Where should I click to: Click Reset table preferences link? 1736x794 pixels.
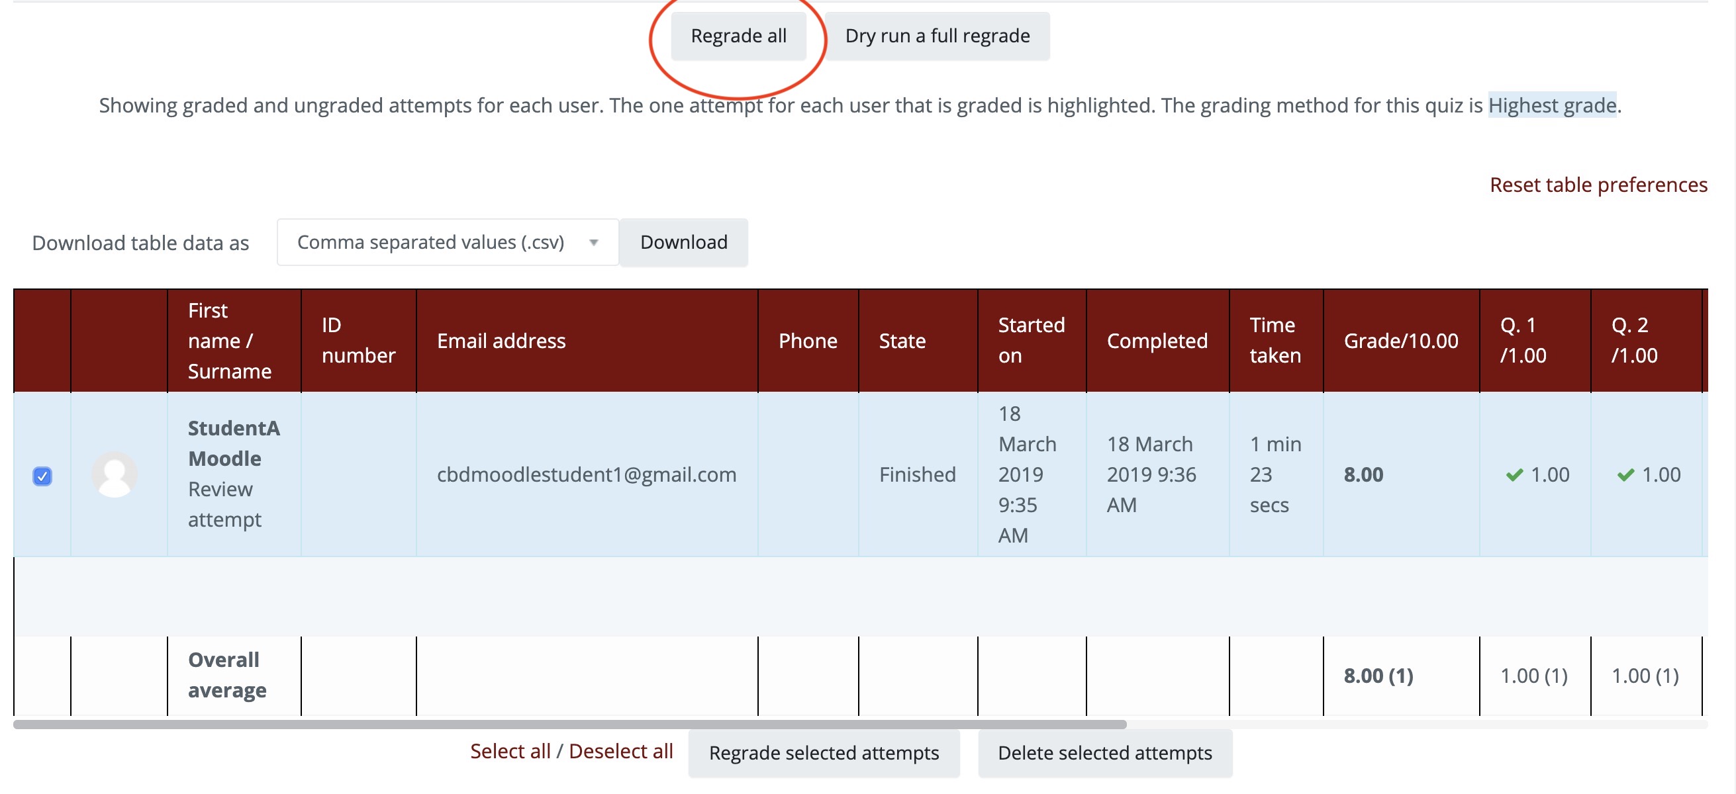tap(1597, 185)
